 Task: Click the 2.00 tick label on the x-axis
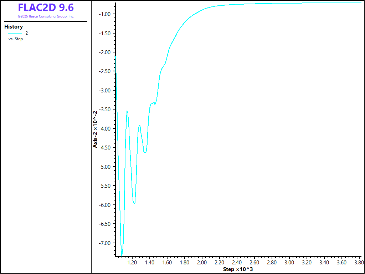point(202,263)
